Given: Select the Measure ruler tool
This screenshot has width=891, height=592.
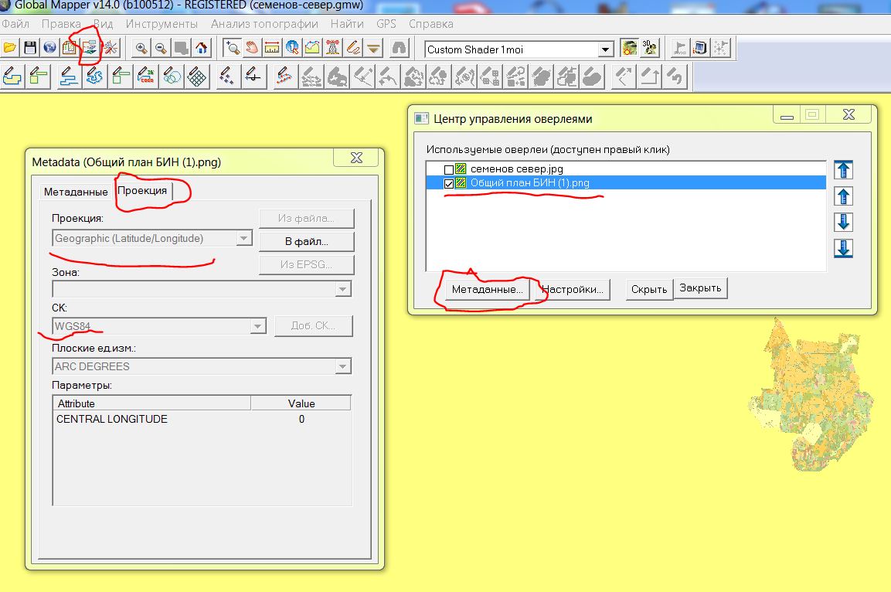Looking at the screenshot, I should coord(272,49).
